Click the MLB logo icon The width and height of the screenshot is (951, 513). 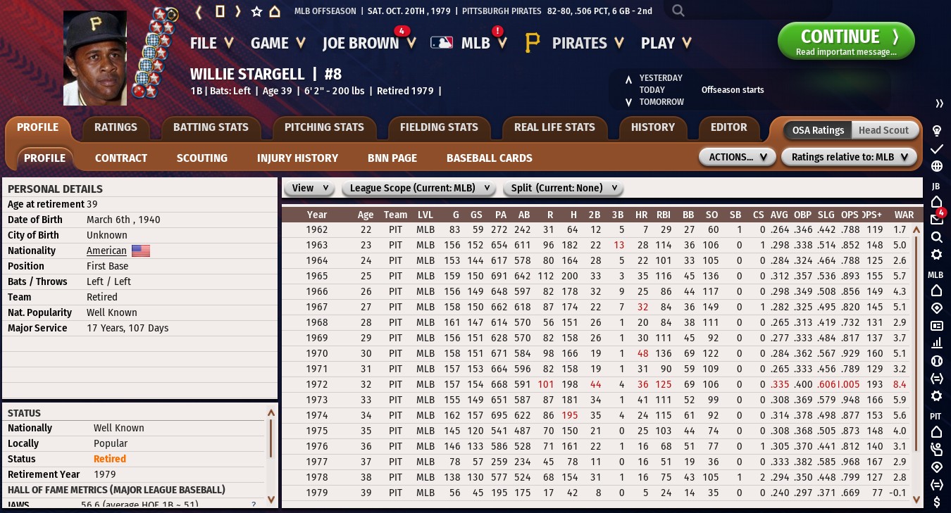click(x=442, y=43)
